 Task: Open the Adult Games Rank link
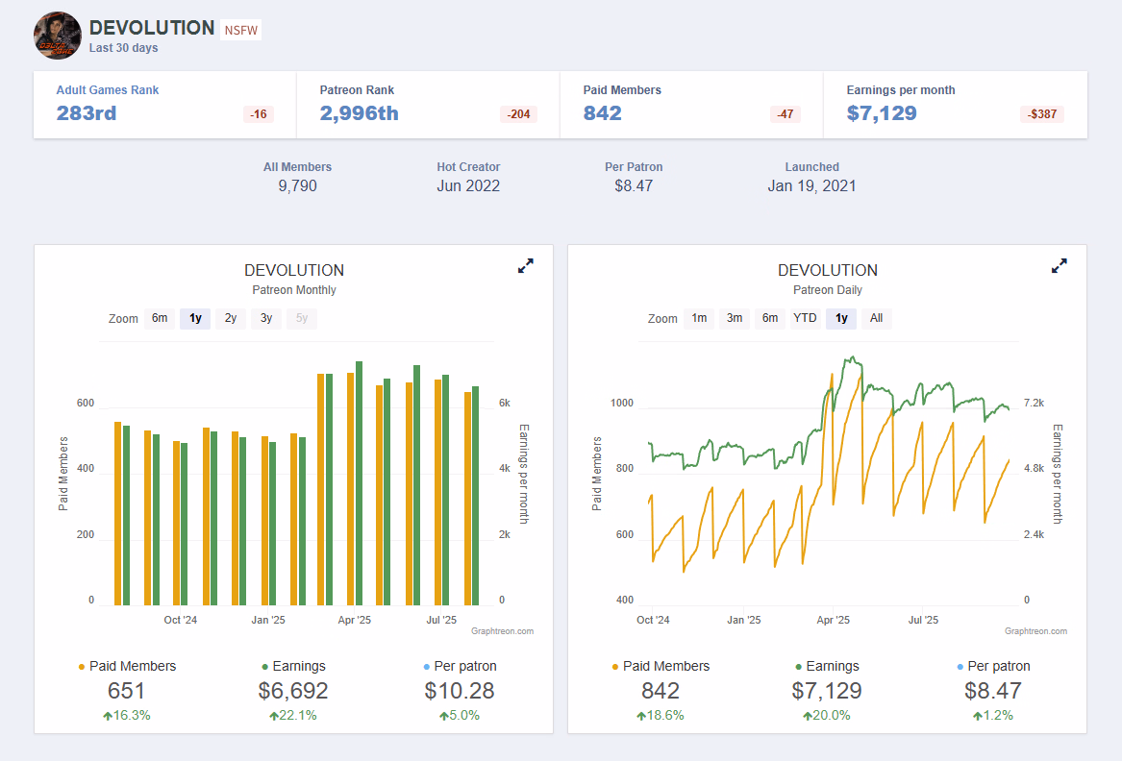[108, 90]
